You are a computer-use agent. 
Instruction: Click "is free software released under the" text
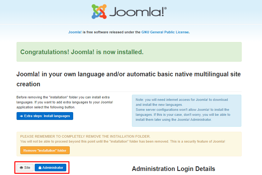(x=112, y=32)
